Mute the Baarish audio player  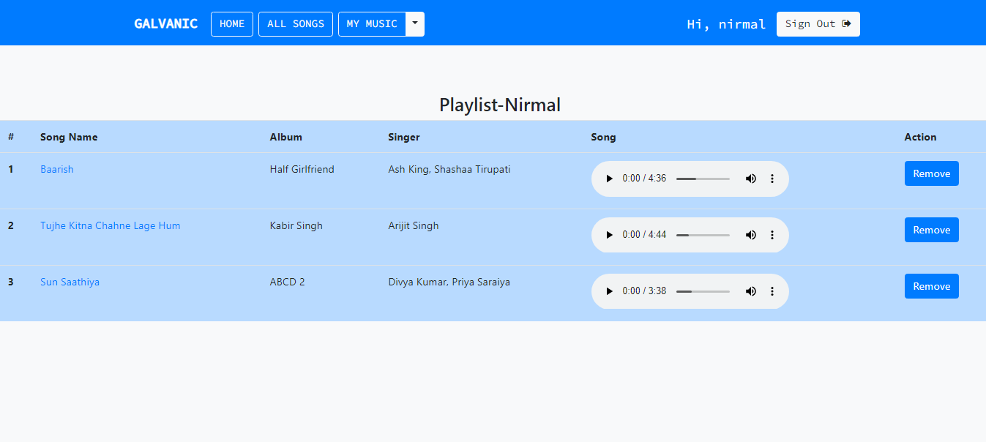tap(751, 179)
